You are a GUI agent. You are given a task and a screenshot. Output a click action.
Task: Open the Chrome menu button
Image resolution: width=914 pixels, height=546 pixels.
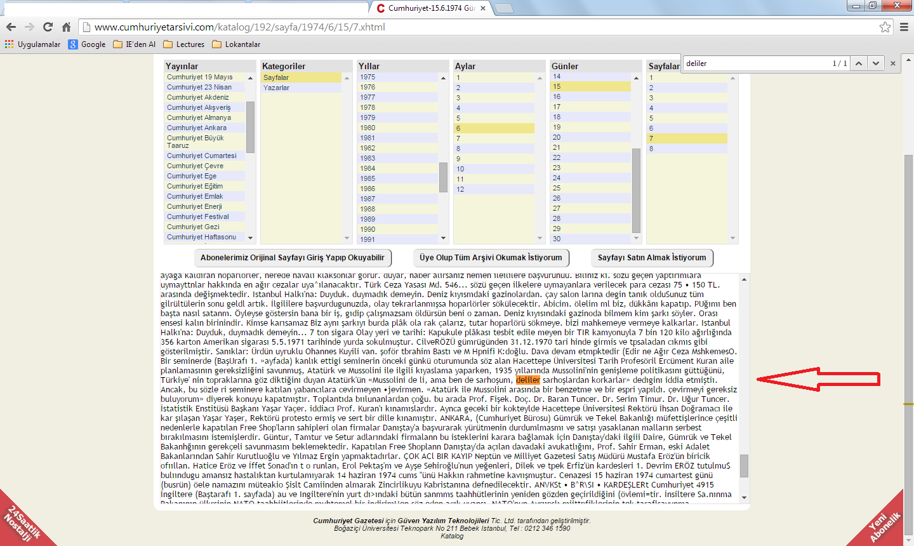click(904, 27)
